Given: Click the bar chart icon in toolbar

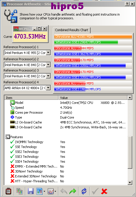Looking at the screenshot, I should [40, 191].
